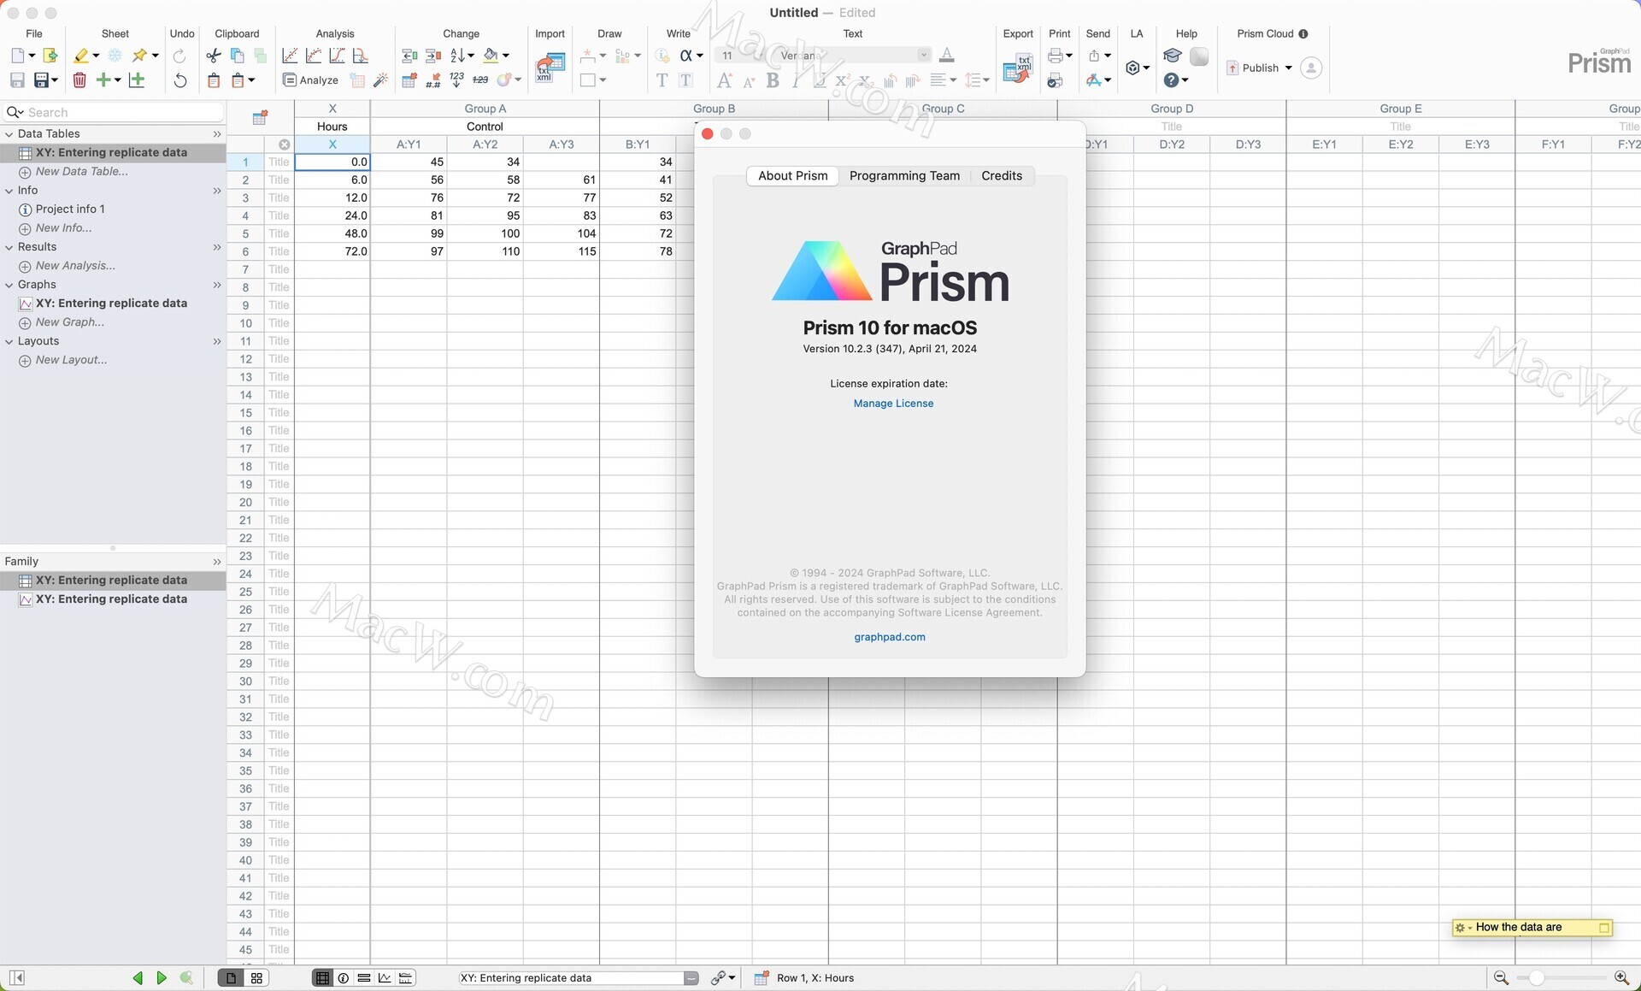
Task: Select data table section in bottom switcher
Action: pos(322,977)
